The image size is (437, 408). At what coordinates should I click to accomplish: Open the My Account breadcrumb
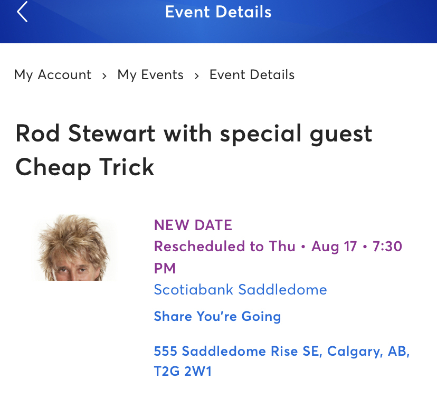(x=53, y=75)
